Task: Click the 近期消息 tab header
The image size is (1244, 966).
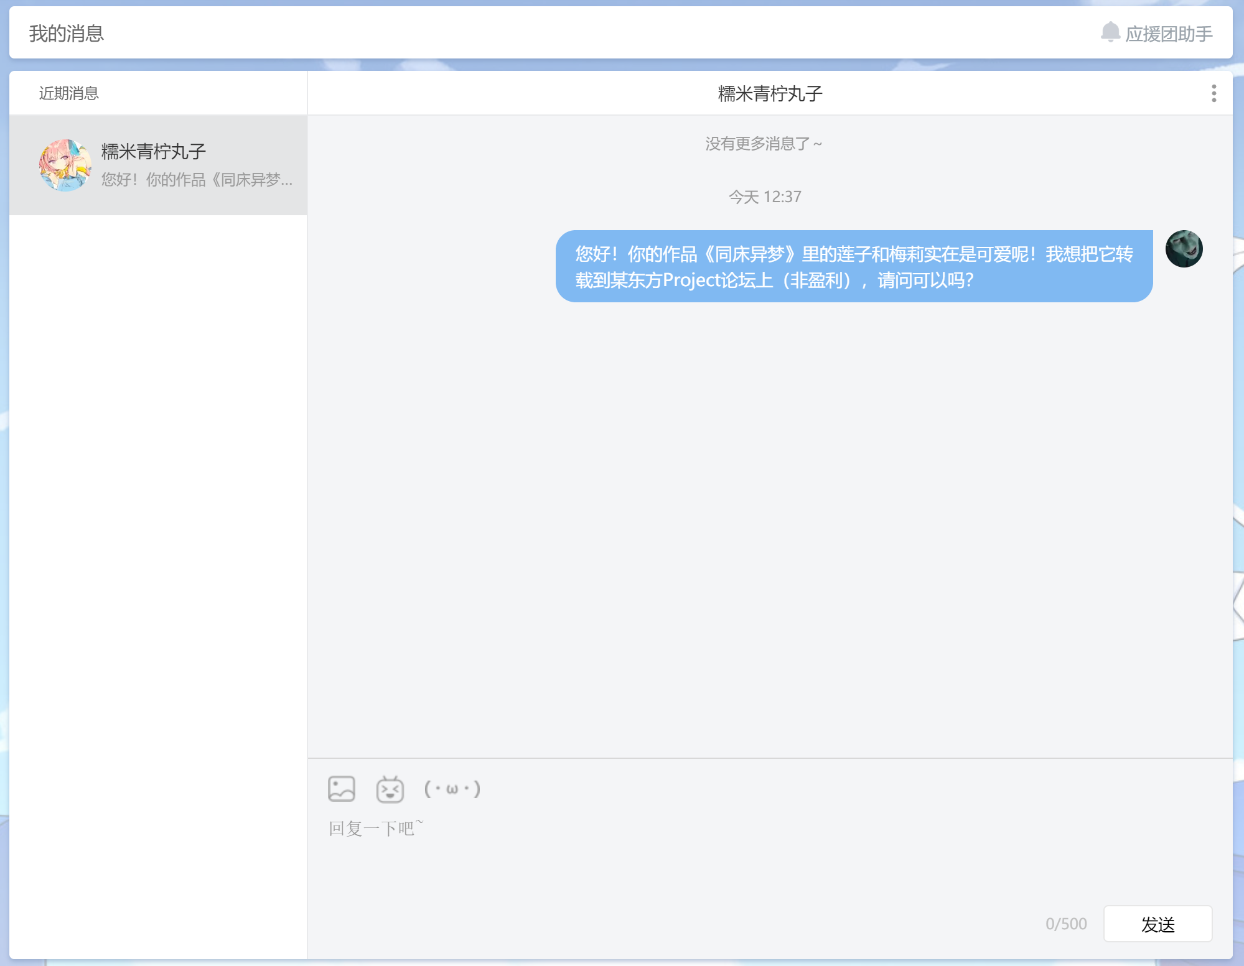Action: 69,93
